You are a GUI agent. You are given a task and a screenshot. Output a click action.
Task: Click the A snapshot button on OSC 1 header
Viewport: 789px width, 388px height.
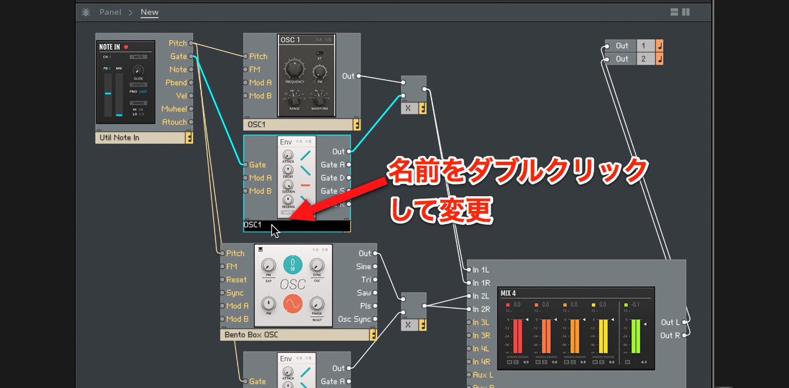pyautogui.click(x=319, y=39)
